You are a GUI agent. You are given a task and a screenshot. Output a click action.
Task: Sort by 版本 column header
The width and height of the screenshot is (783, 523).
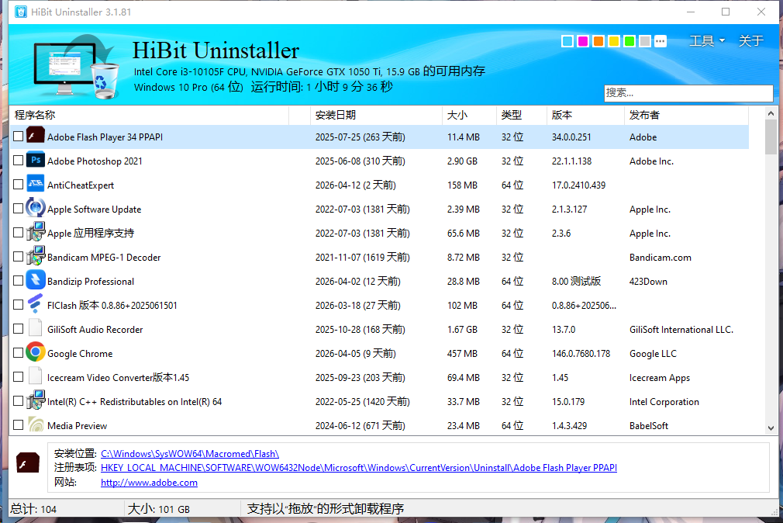point(585,115)
